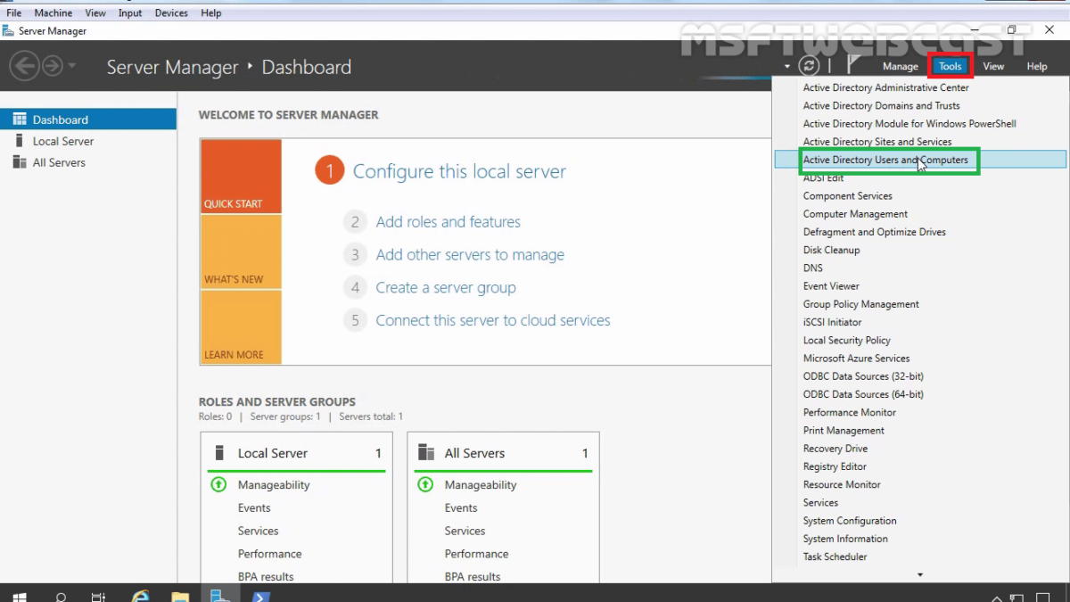Viewport: 1070px width, 602px height.
Task: Click Manageability status icon in Local Server tile
Action: point(218,485)
